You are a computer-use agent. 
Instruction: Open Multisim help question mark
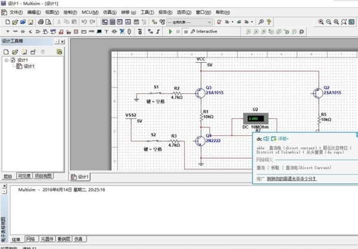point(269,22)
